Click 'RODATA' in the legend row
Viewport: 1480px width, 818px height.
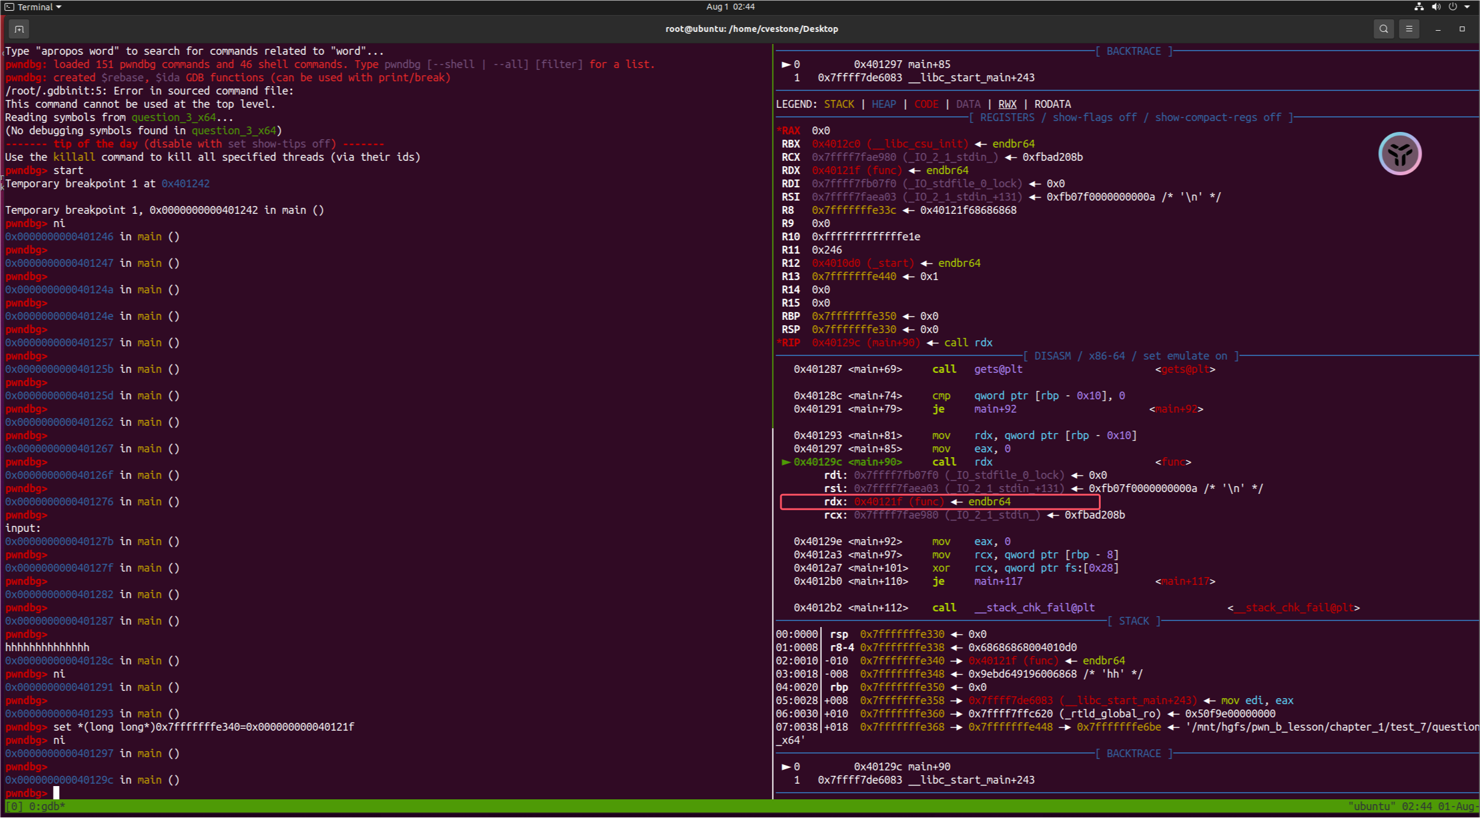point(1052,104)
